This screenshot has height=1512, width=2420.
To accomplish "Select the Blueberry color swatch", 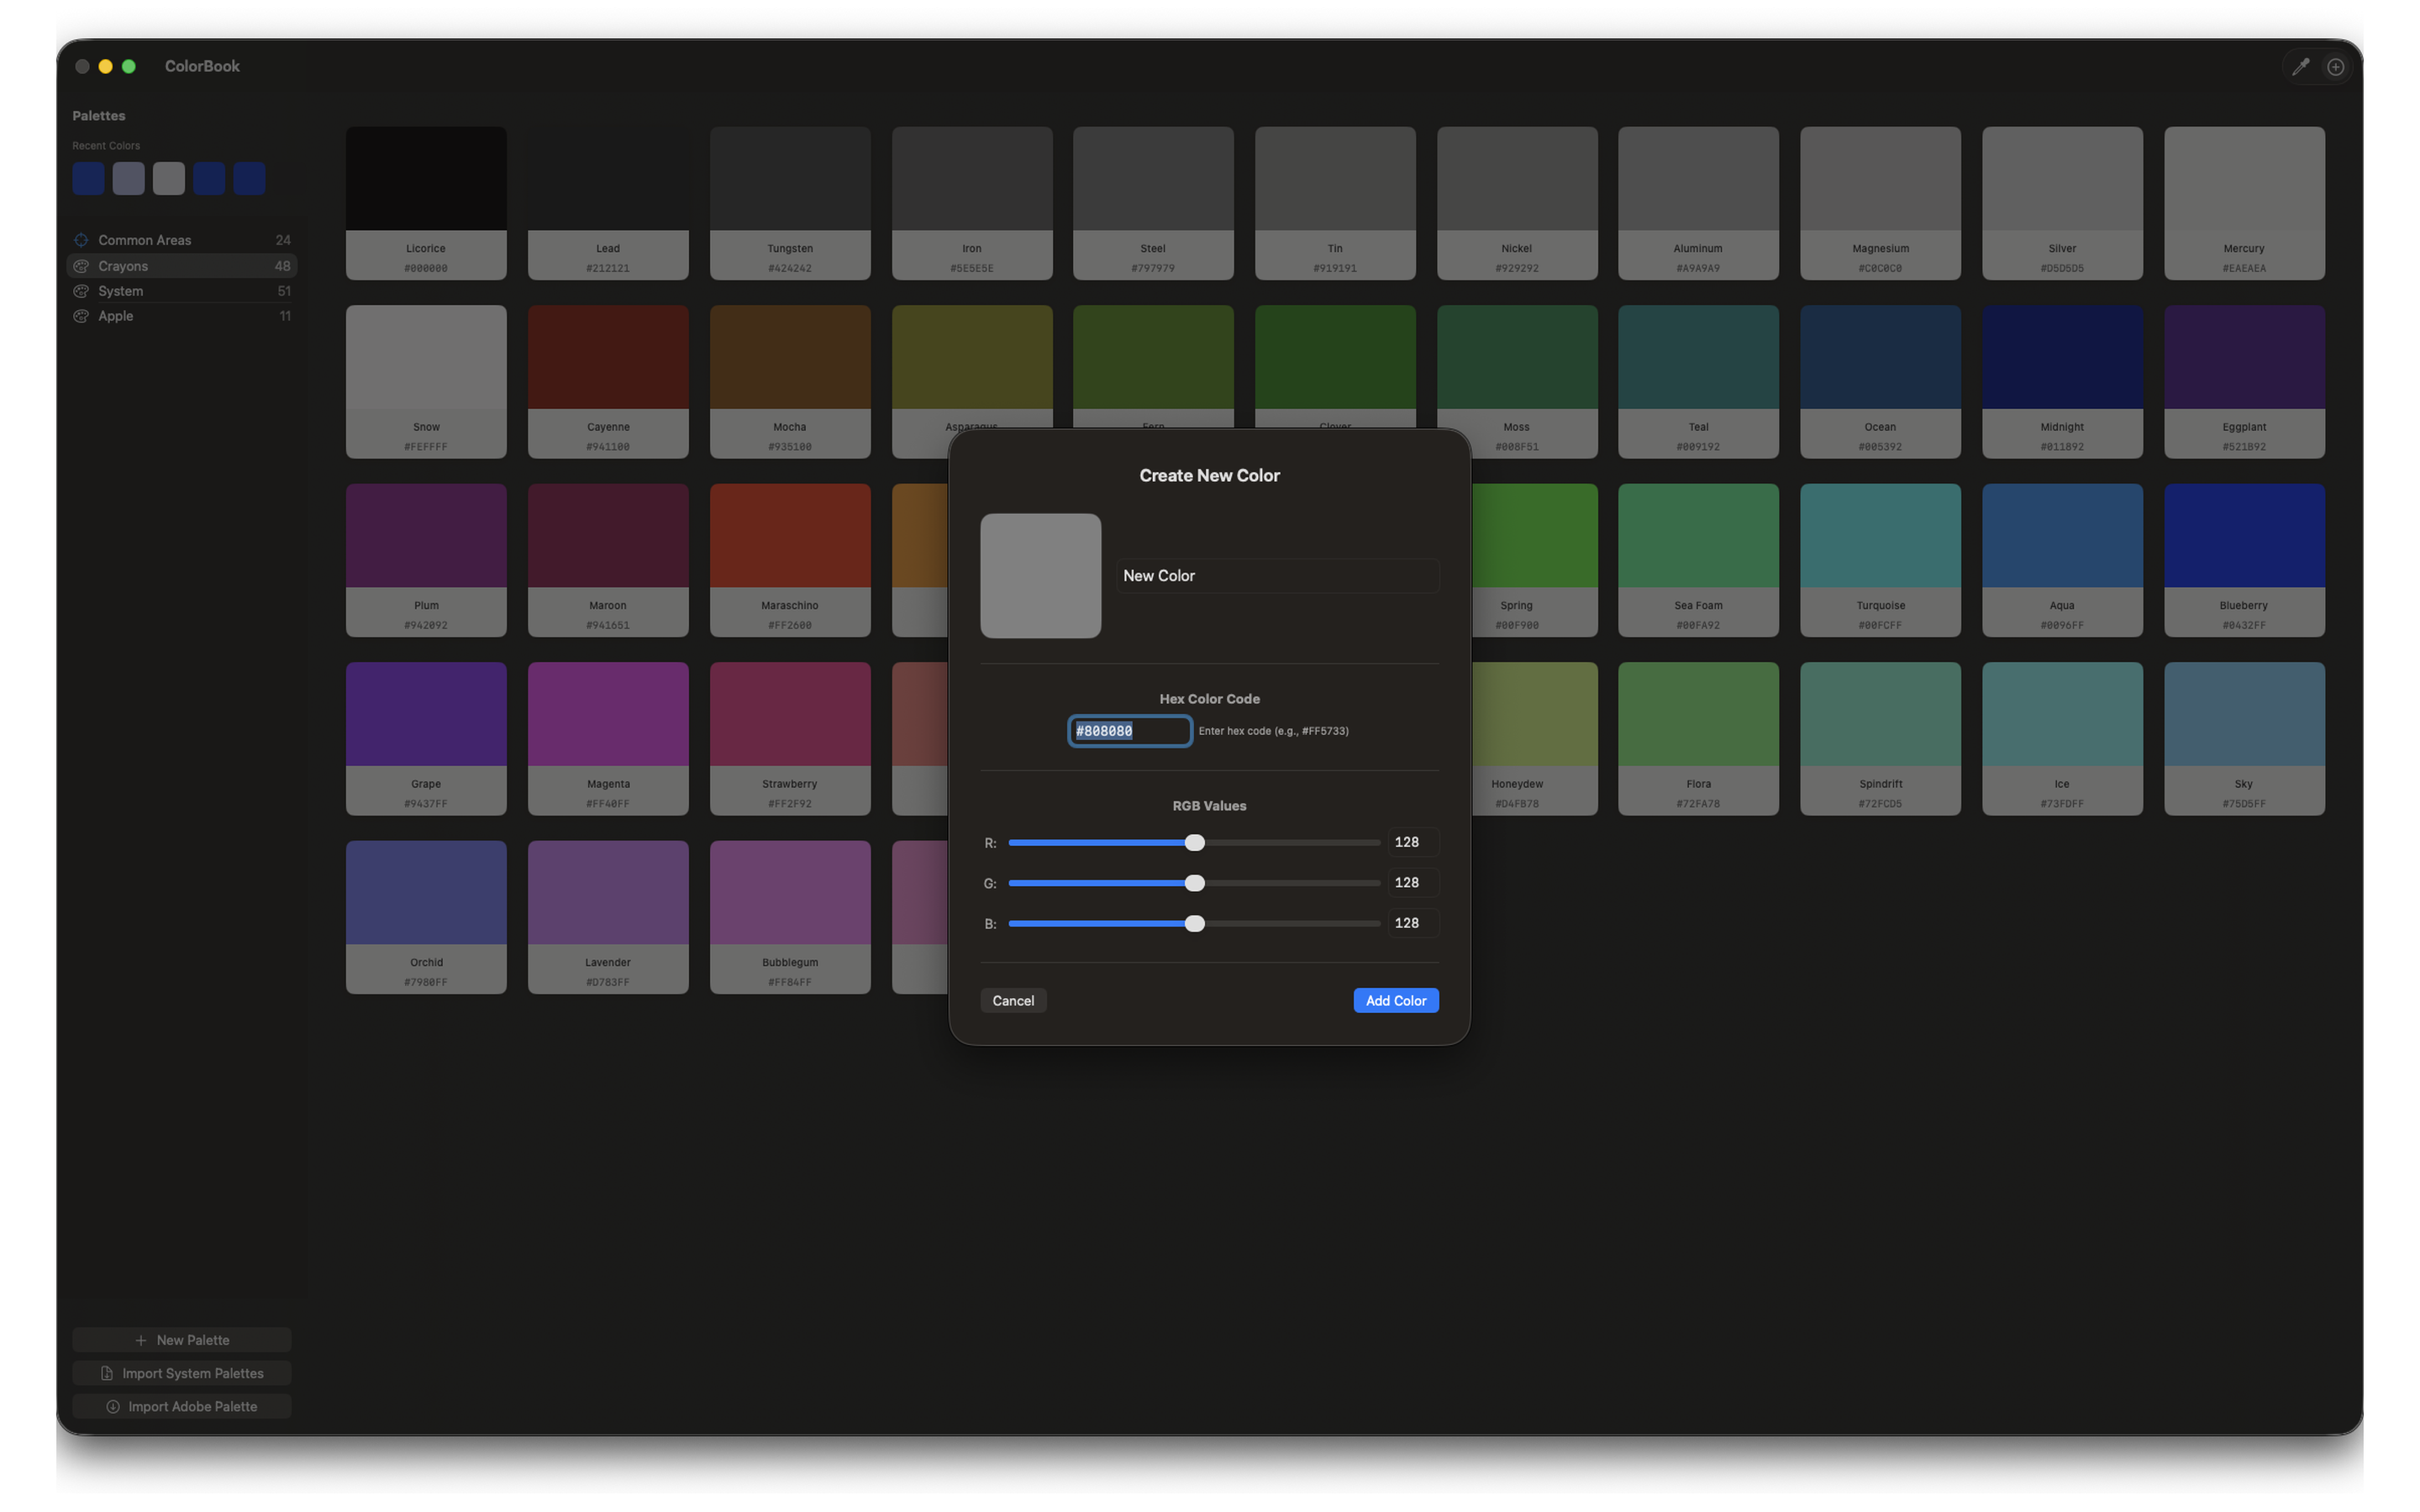I will point(2243,537).
